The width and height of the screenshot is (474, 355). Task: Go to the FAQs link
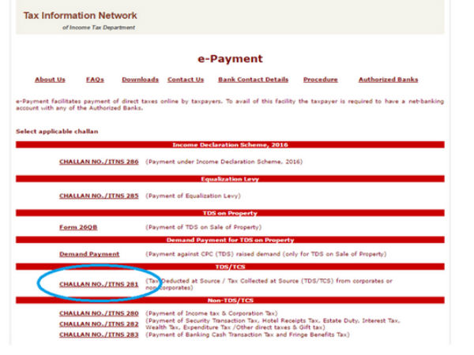pos(95,80)
